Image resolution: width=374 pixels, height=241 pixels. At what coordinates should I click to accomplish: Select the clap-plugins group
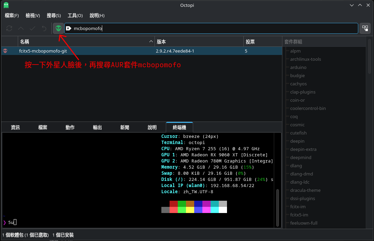click(303, 92)
